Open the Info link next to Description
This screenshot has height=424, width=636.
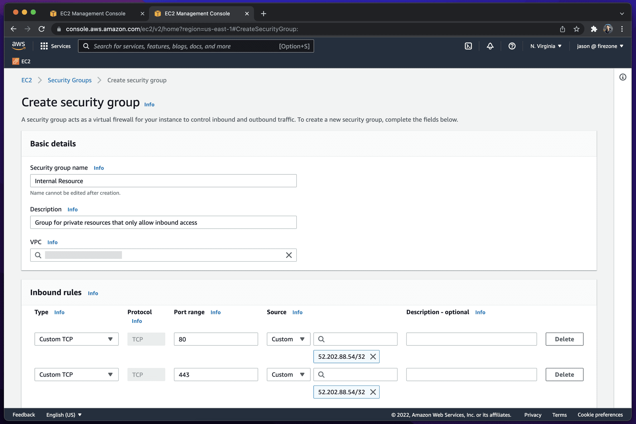(73, 209)
